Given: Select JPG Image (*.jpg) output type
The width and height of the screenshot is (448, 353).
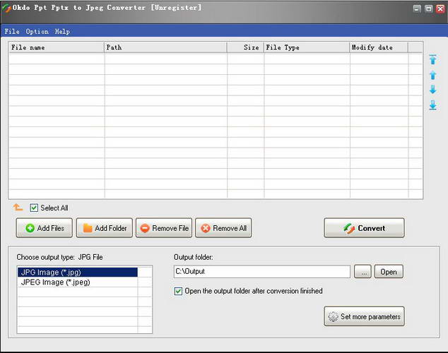Looking at the screenshot, I should click(78, 273).
